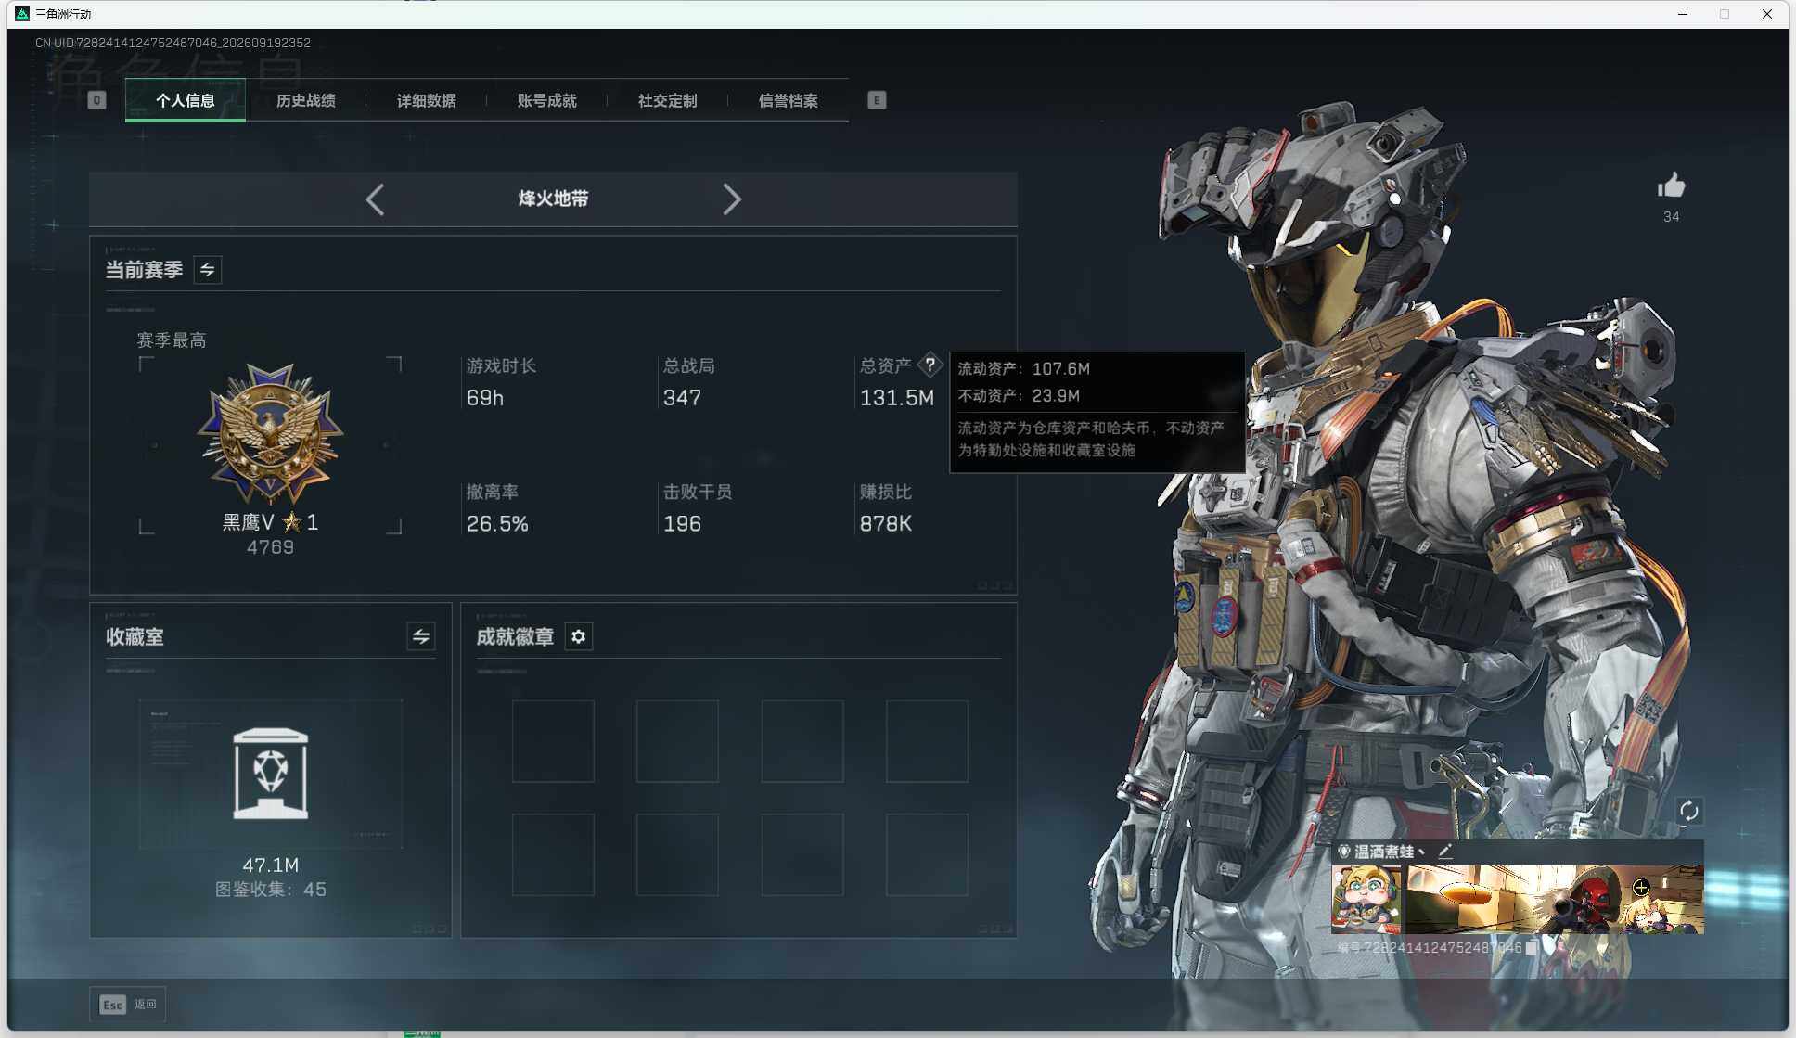1796x1038 pixels.
Task: Go to previous game mode with left chevron
Action: (375, 199)
